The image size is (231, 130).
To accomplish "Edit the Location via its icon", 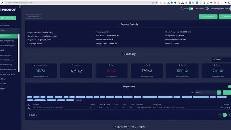I will pyautogui.click(x=105, y=36).
